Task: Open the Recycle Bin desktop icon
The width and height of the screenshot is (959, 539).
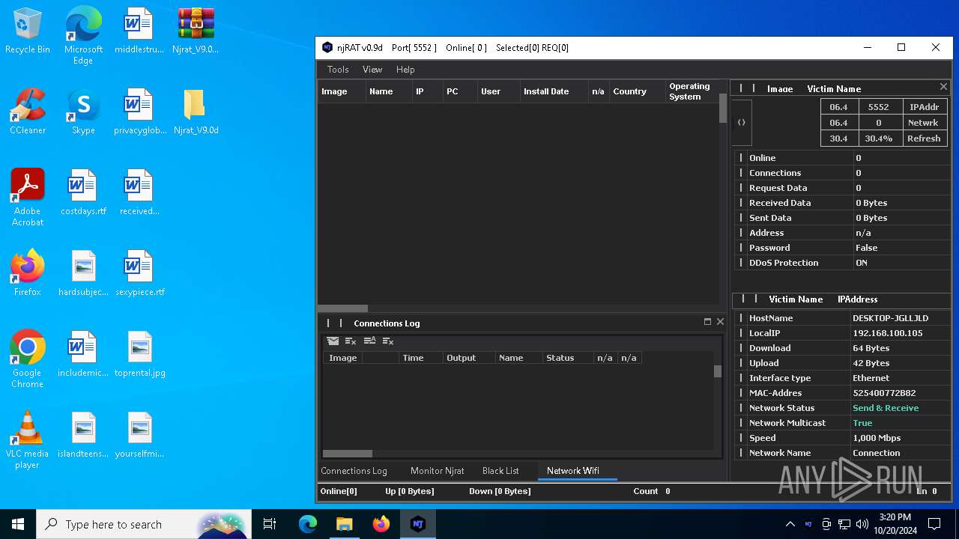Action: (28, 31)
